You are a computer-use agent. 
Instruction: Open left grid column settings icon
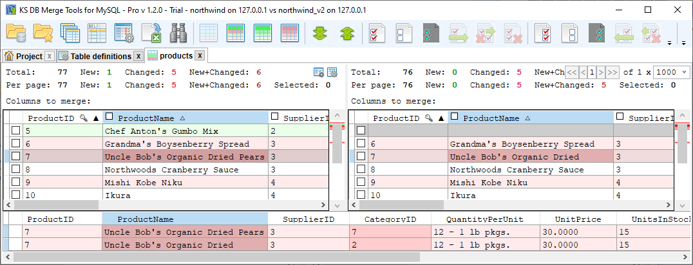pos(332,72)
